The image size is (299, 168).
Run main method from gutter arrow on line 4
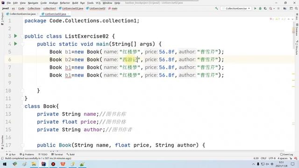pyautogui.click(x=15, y=44)
